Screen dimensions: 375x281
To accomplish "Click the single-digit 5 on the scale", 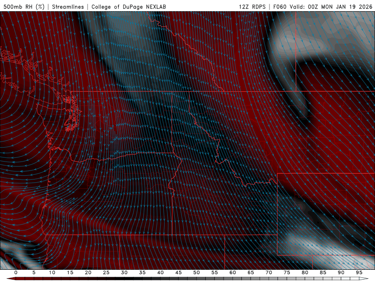I will coord(34,273).
